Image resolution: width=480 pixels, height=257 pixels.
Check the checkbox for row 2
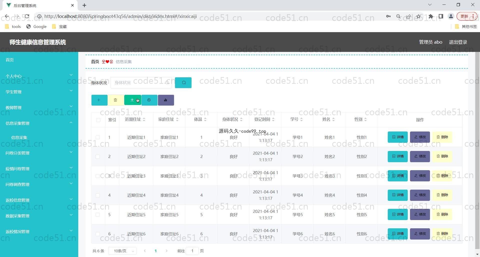[x=98, y=157]
